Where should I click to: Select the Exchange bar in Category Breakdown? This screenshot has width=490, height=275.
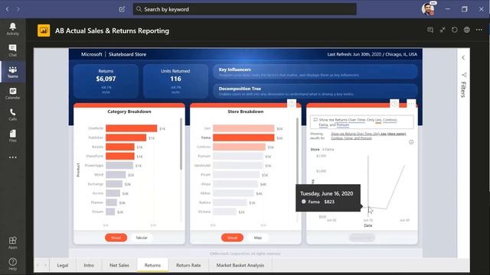[x=114, y=184]
